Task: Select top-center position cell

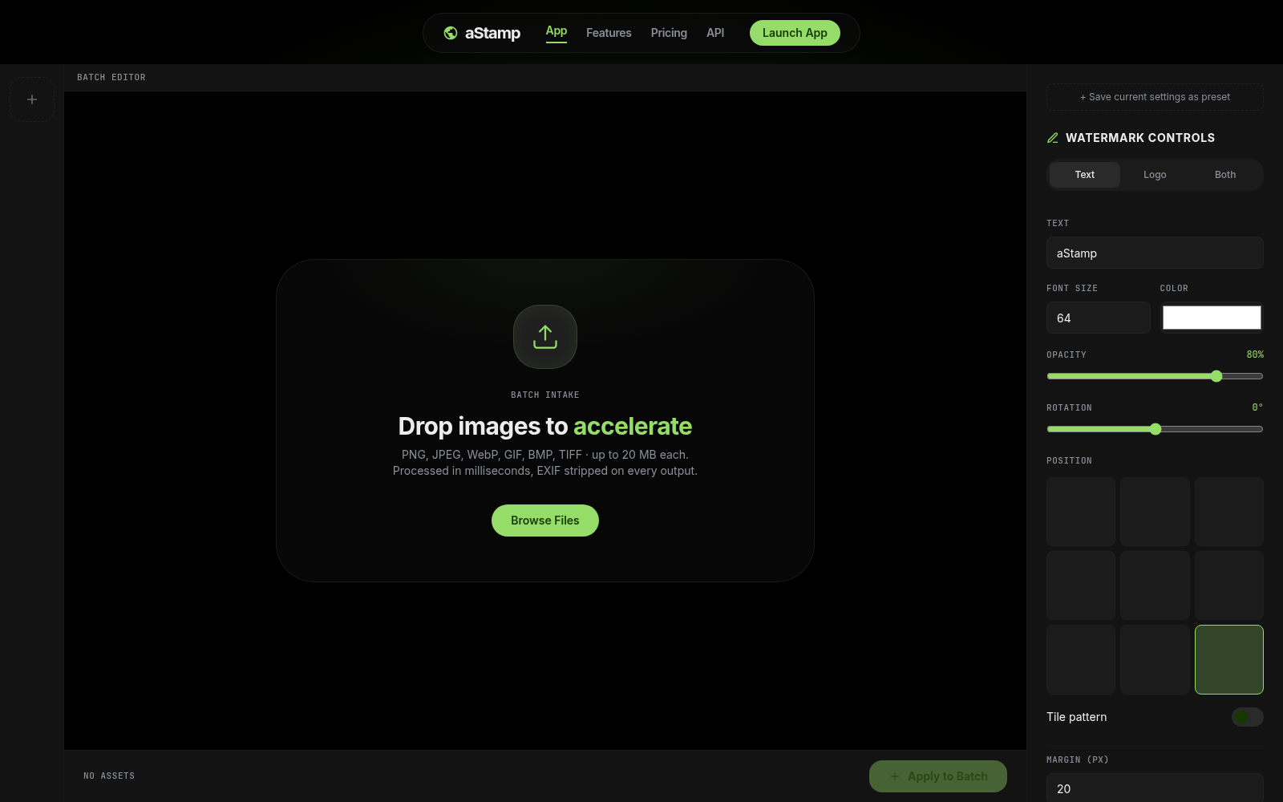Action: pos(1155,512)
